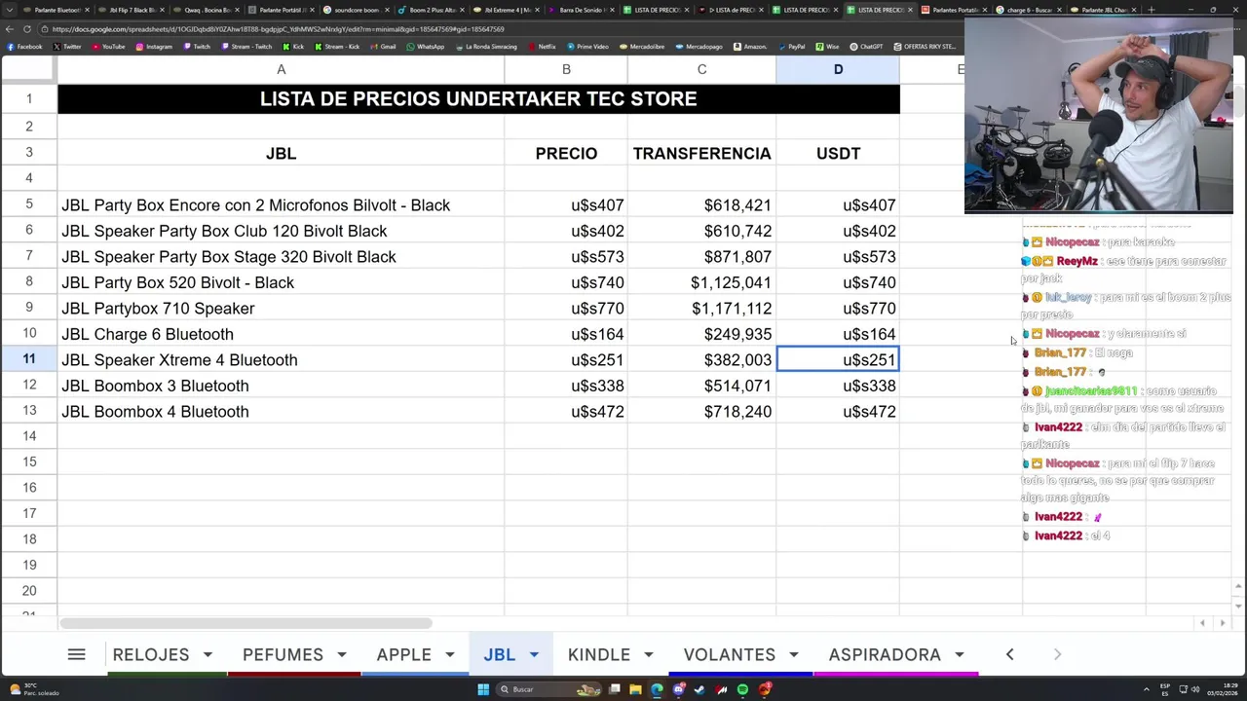
Task: Open the WhatsApp bookmark
Action: click(x=425, y=47)
